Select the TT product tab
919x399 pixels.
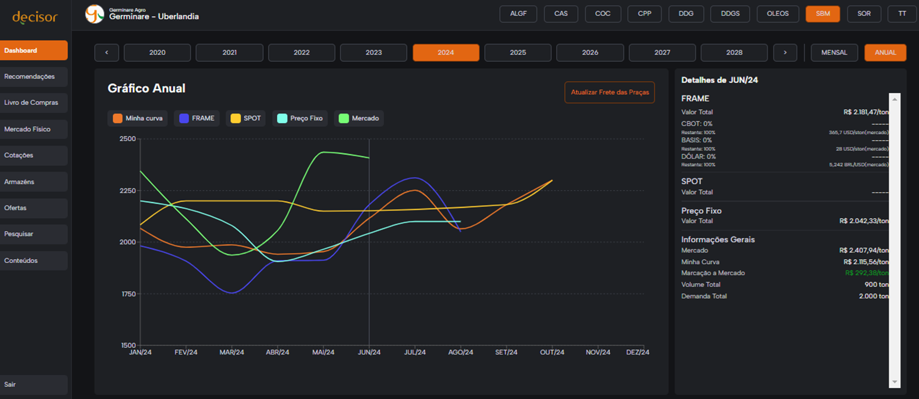902,14
